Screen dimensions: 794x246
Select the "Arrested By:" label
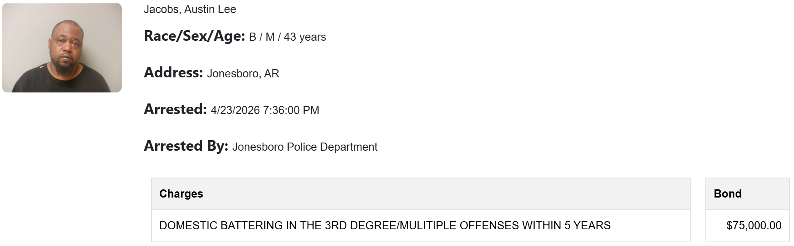click(x=186, y=146)
